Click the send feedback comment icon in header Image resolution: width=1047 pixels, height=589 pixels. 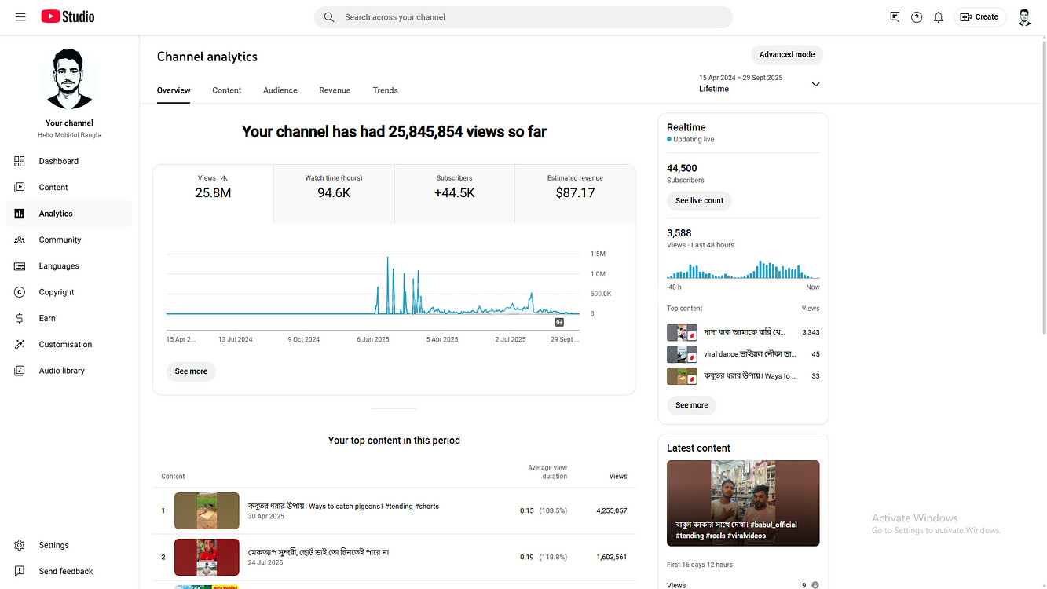(x=895, y=17)
